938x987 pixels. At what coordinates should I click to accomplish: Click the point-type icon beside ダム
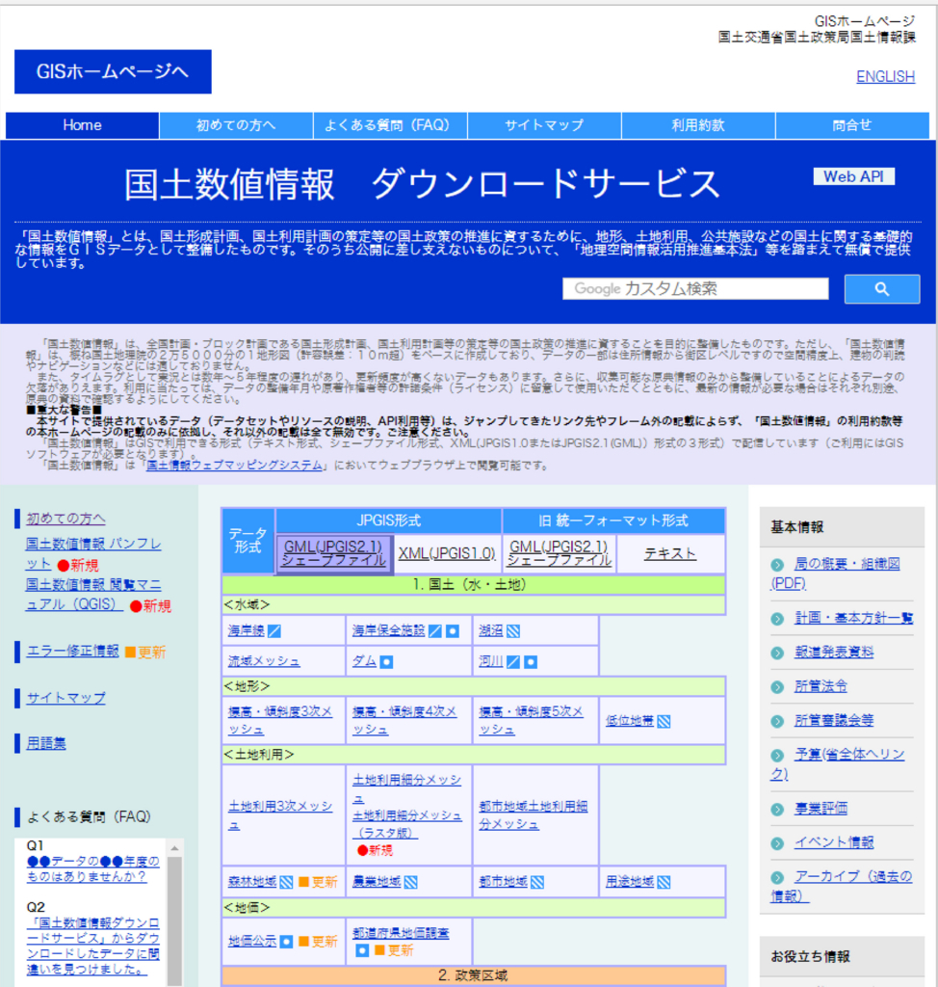386,662
